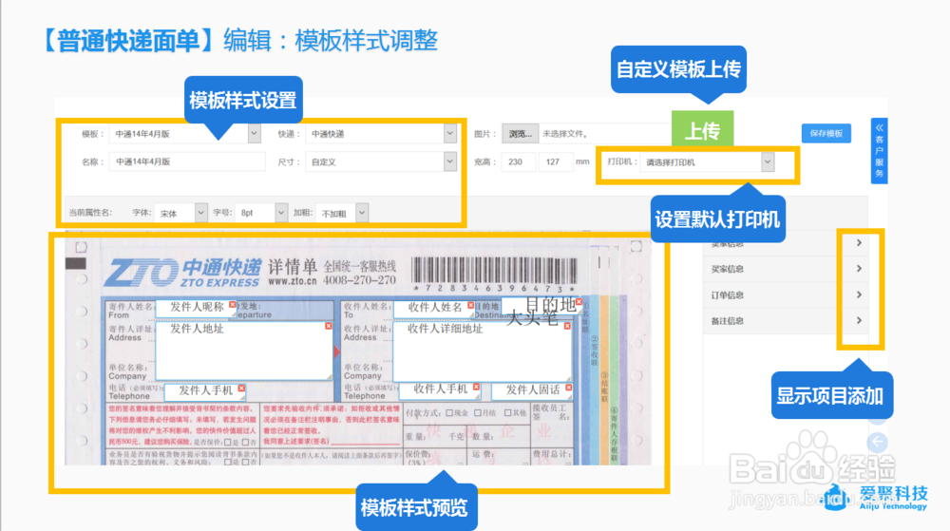Open the 加粗 dropdown showing 不加粗
This screenshot has width=950, height=531.
342,213
